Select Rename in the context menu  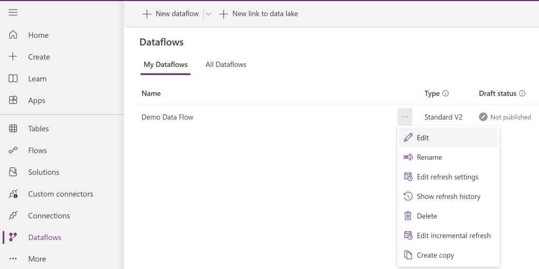(x=429, y=157)
